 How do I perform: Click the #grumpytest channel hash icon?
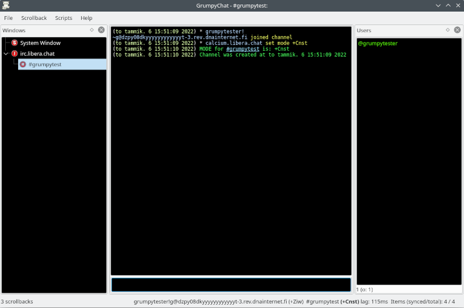pyautogui.click(x=23, y=64)
